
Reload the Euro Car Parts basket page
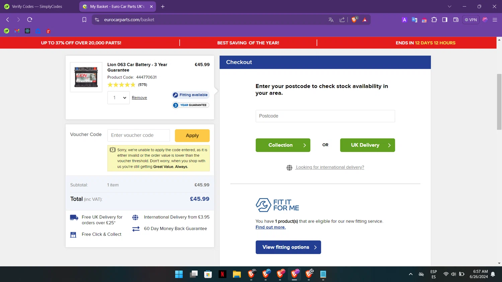30,20
